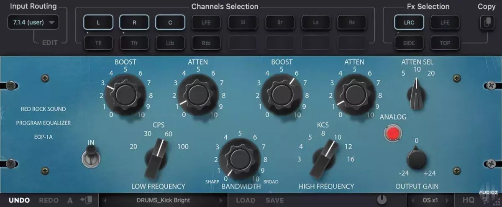This screenshot has width=502, height=207.
Task: Toggle the red ANALOG button
Action: (x=392, y=133)
